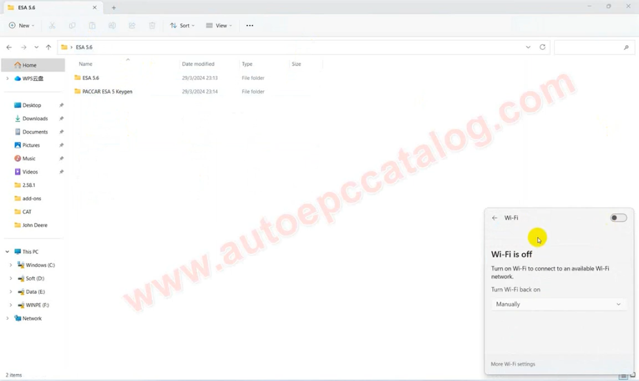639x381 pixels.
Task: Click the back arrow in Wi-Fi panel
Action: tap(495, 218)
